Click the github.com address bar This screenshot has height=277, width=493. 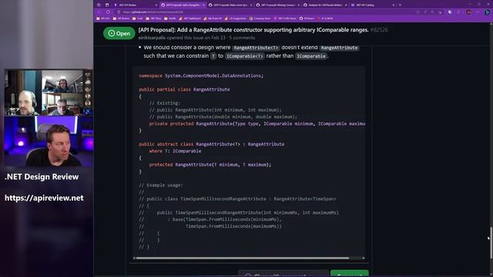pyautogui.click(x=264, y=12)
